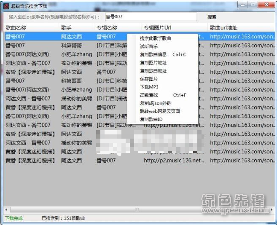The width and height of the screenshot is (277, 225).
Task: Click the 专辑名称 column header
Action: tap(107, 28)
